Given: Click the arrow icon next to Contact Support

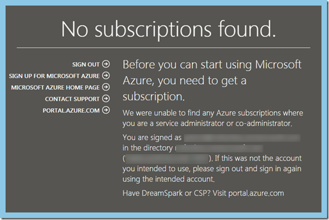Looking at the screenshot, I should (x=106, y=98).
